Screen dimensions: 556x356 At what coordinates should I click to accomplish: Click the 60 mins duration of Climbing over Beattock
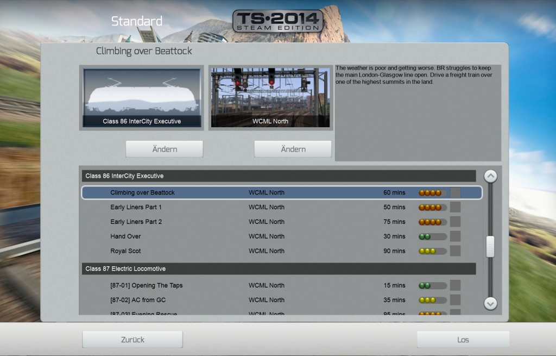[x=394, y=193]
